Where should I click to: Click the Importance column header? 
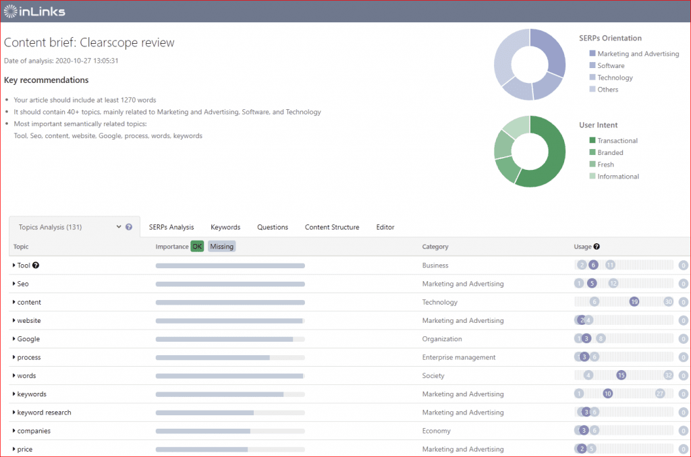172,247
